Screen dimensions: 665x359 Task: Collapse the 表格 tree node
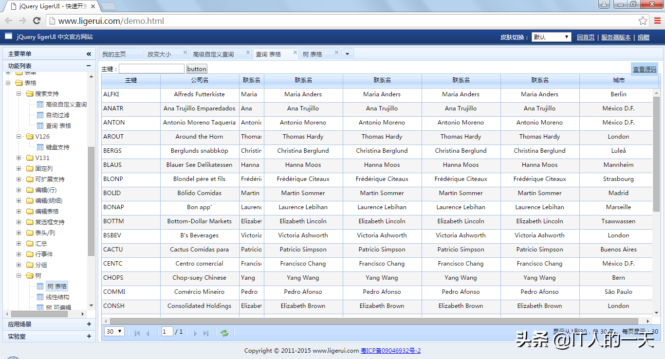click(x=8, y=83)
